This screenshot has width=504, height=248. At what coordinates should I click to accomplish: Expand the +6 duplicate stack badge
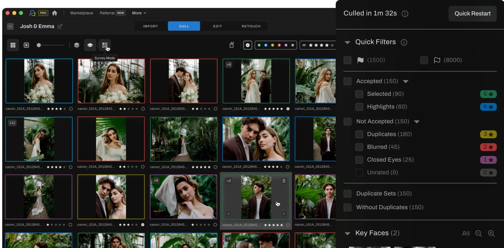tap(156, 181)
